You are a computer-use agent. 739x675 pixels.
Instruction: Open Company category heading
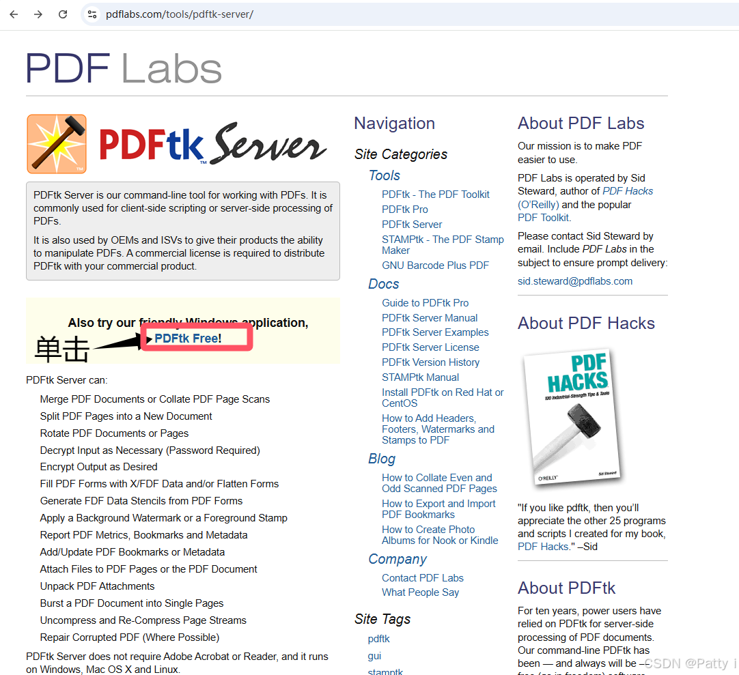[x=398, y=559]
